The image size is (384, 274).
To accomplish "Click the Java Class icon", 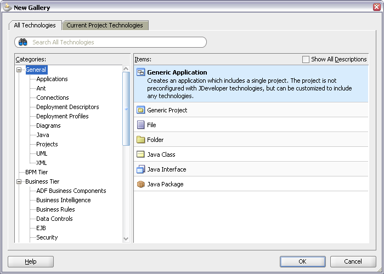I will pyautogui.click(x=140, y=155).
